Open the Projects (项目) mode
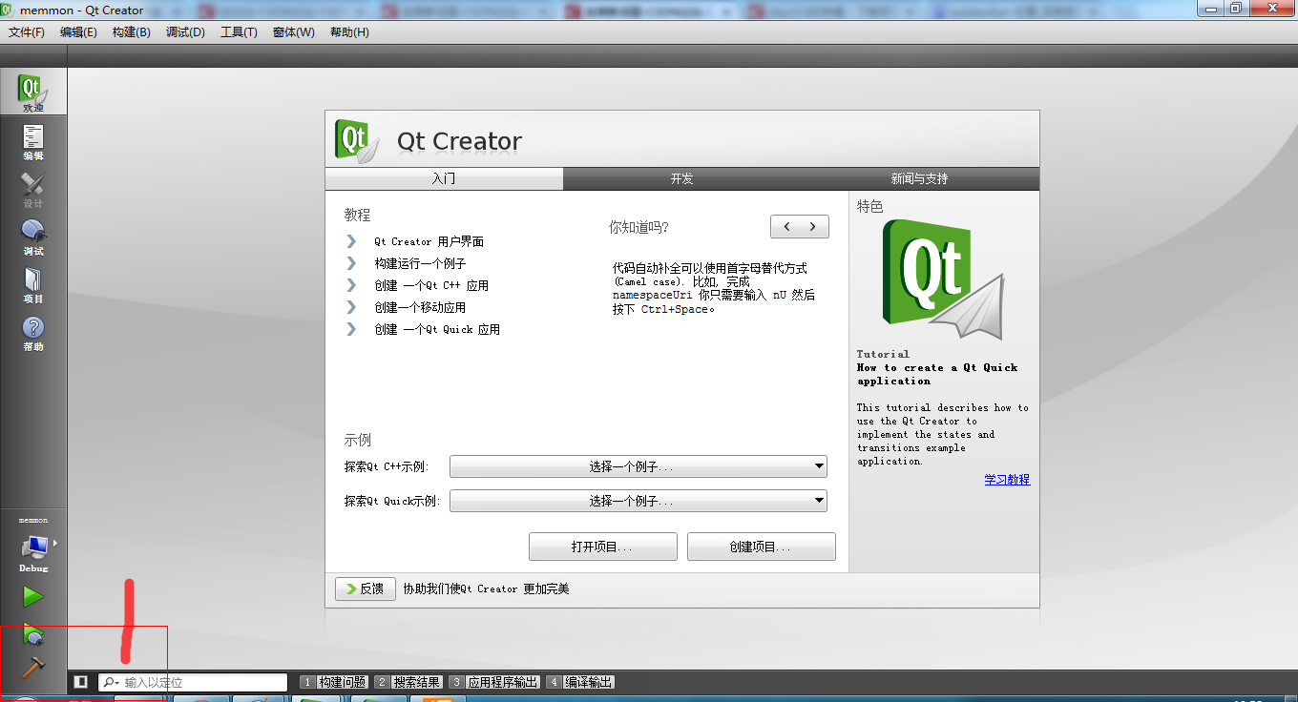1298x702 pixels. pos(33,284)
